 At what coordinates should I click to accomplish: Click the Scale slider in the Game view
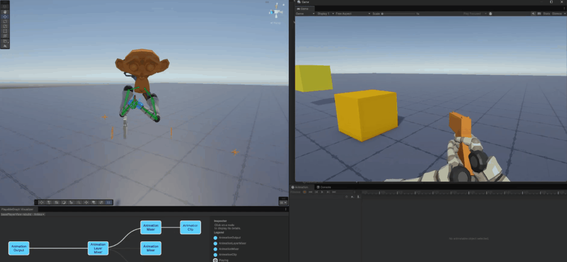point(398,14)
